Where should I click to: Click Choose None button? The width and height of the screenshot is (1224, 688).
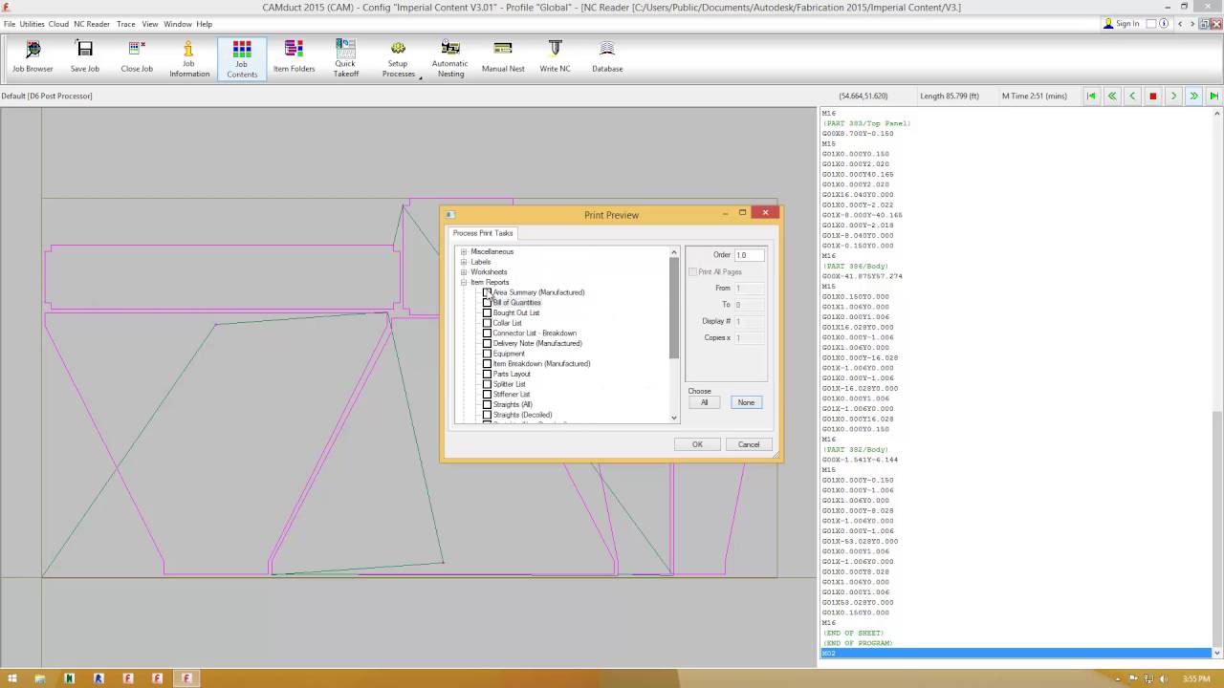coord(746,402)
